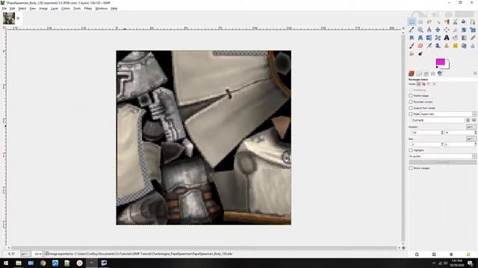478x268 pixels.
Task: Select the Measure tool
Action: (429, 30)
